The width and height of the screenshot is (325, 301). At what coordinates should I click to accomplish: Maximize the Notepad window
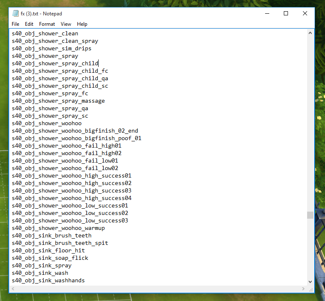click(x=286, y=13)
